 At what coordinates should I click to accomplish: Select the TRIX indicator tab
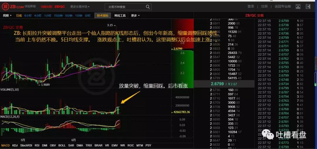pos(89,145)
